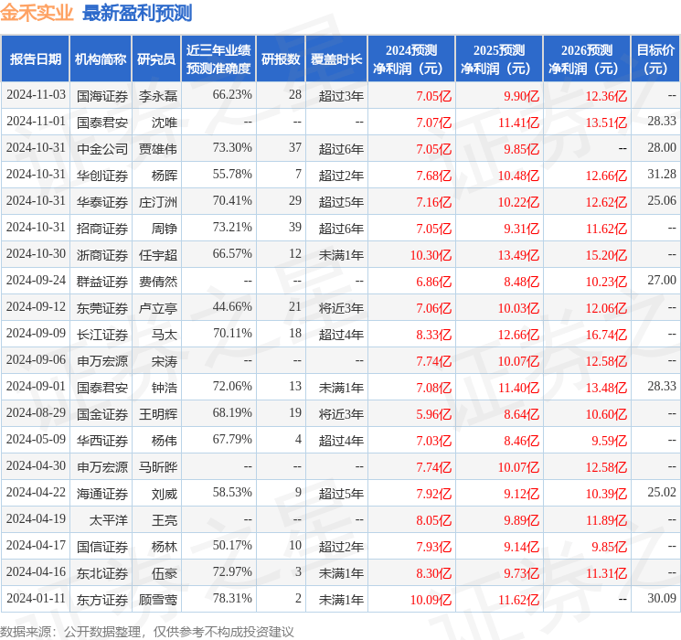Select the date cell 2024-04-30
This screenshot has height=640, width=681.
coord(36,465)
